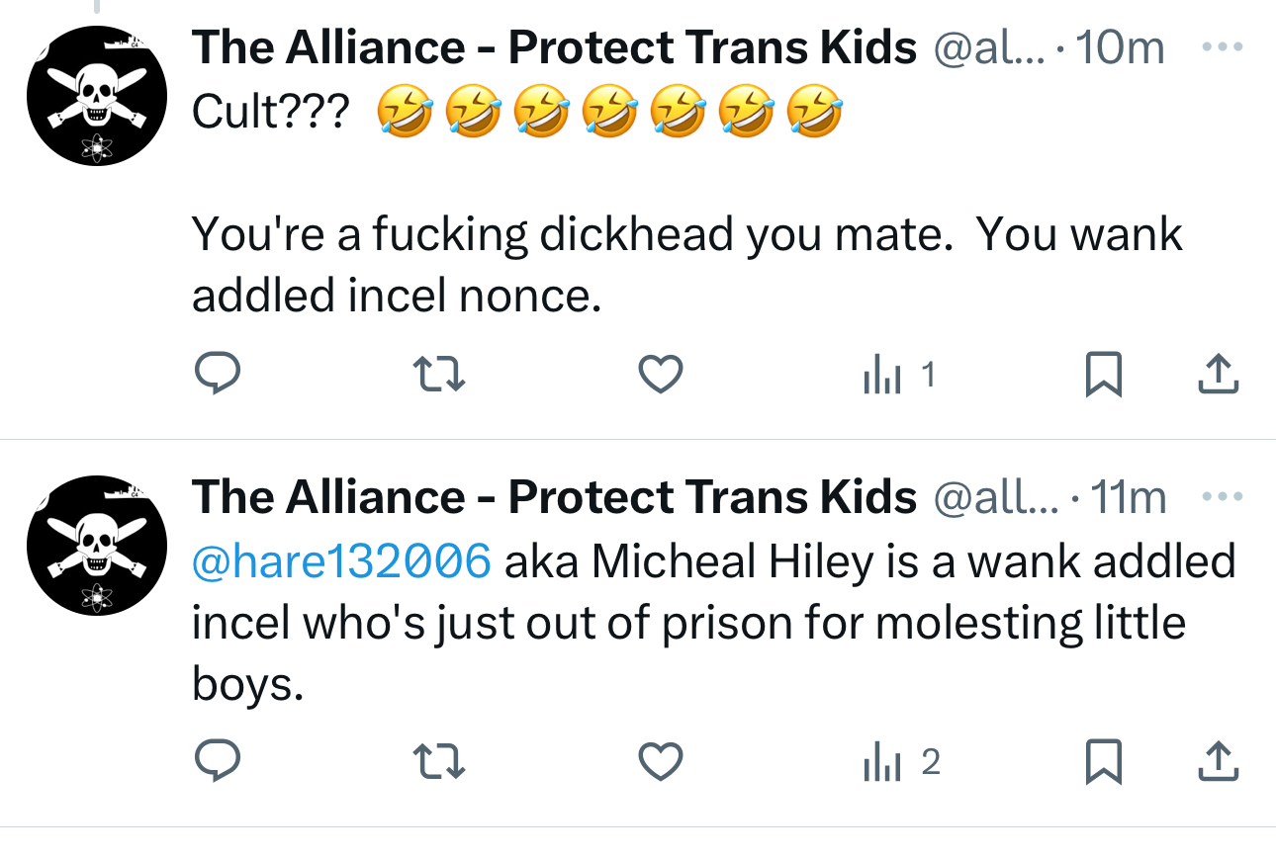Reply to the tweet mentioning @hare132006

[x=217, y=761]
